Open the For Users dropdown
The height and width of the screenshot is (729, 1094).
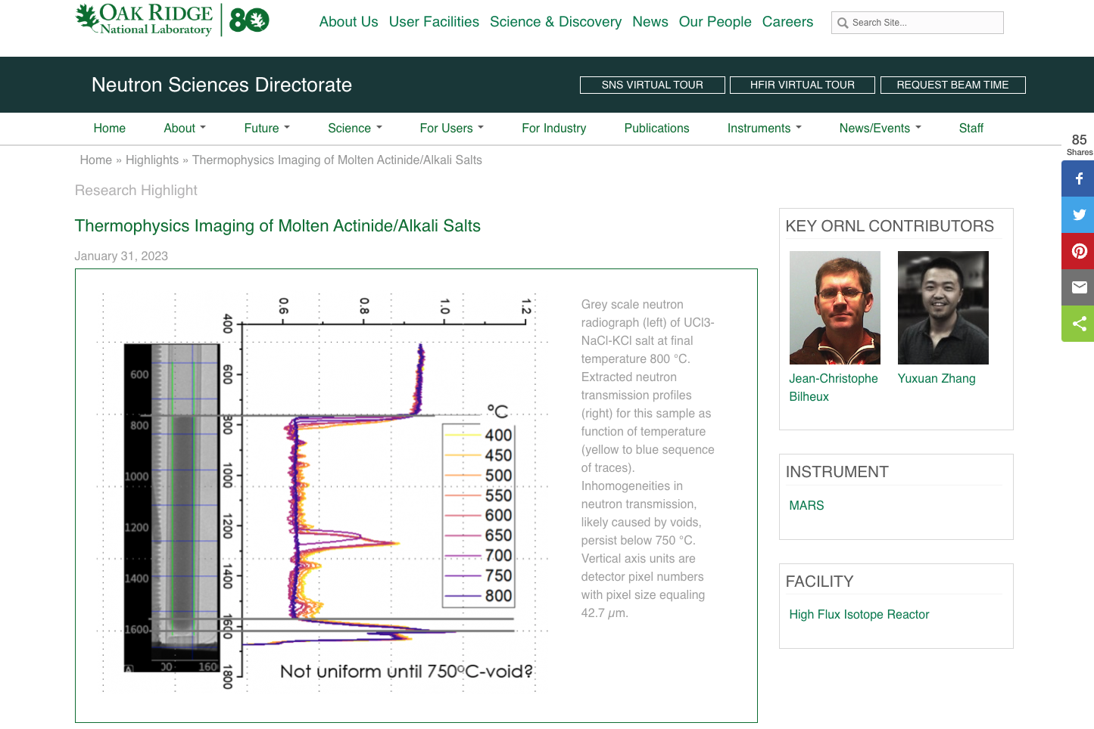[x=451, y=129]
